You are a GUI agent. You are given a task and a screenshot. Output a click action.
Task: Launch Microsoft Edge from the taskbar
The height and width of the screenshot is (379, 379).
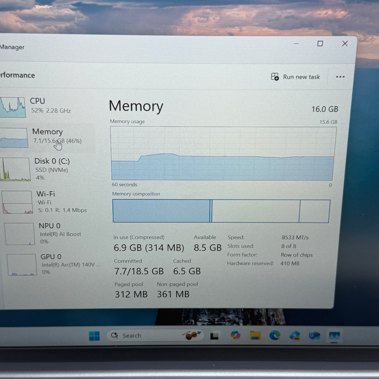coord(274,335)
